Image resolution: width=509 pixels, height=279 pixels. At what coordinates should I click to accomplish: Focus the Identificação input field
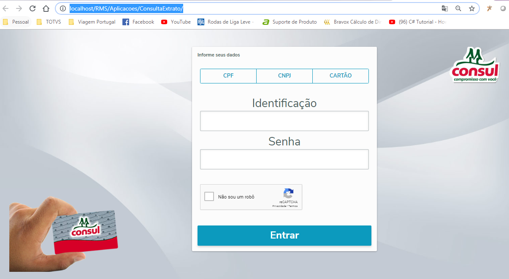284,121
